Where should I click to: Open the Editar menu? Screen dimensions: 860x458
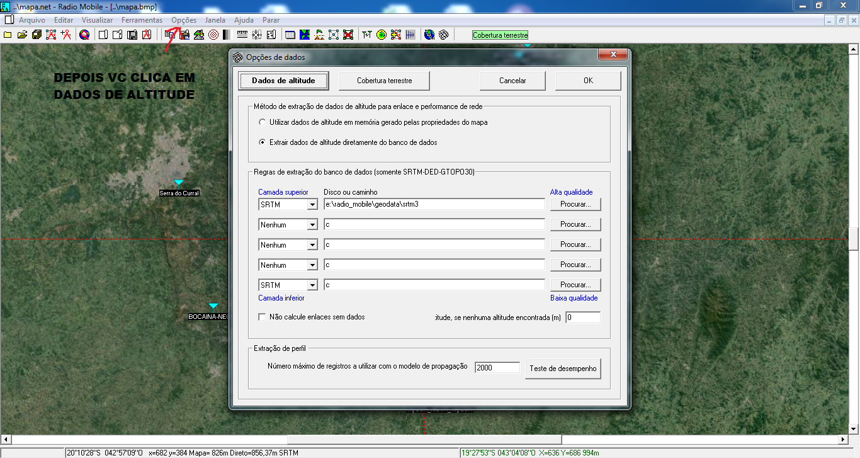64,20
